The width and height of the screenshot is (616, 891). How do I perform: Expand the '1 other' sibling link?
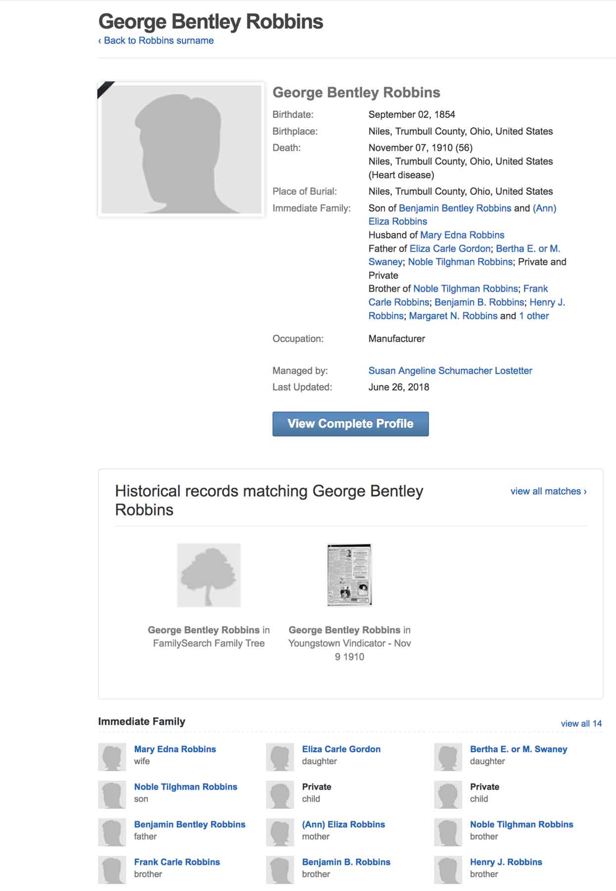tap(534, 316)
